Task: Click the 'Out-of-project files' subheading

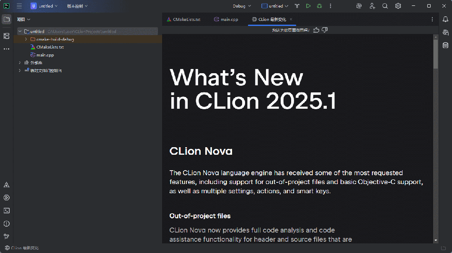Action: point(200,216)
